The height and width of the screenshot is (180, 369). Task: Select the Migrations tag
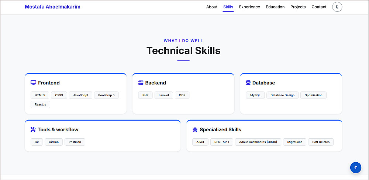pyautogui.click(x=294, y=142)
